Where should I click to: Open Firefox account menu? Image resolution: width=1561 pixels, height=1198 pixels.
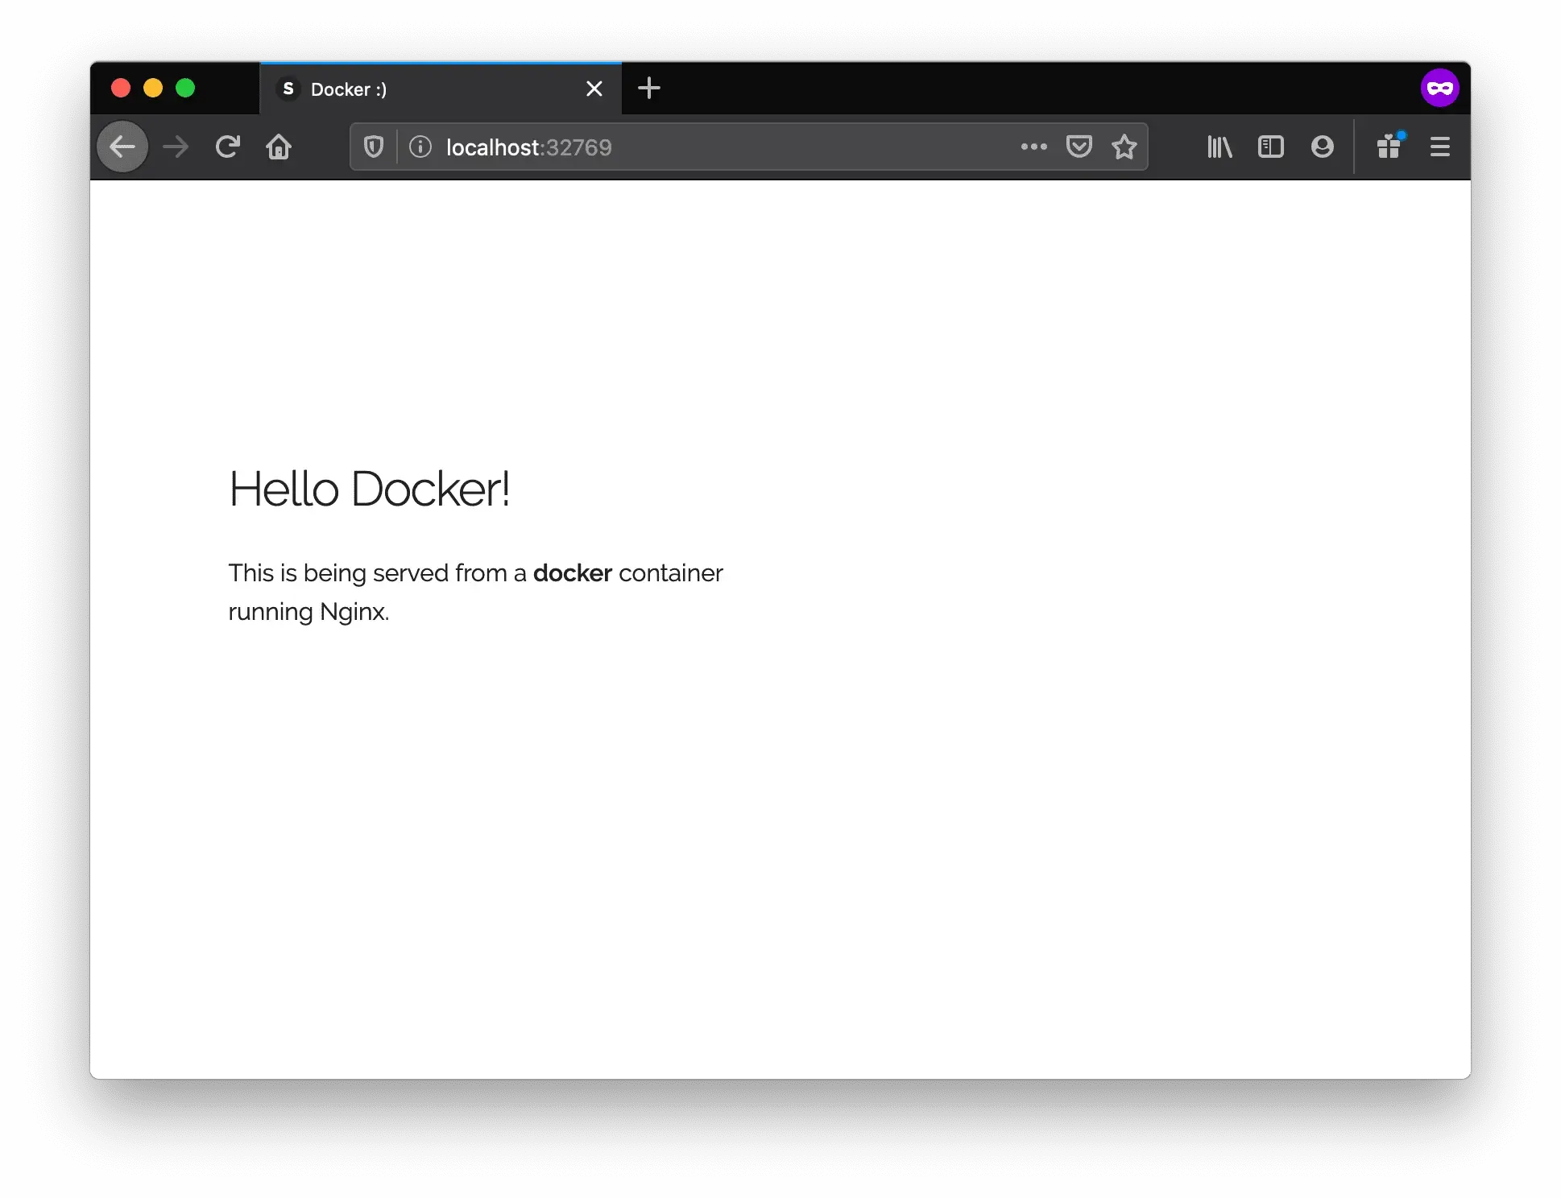(1323, 147)
